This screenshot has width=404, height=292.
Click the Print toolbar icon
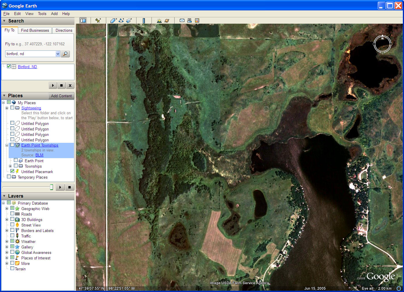click(x=189, y=20)
